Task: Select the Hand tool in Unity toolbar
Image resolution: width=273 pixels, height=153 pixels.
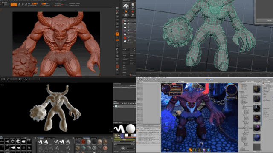Action: [138, 79]
